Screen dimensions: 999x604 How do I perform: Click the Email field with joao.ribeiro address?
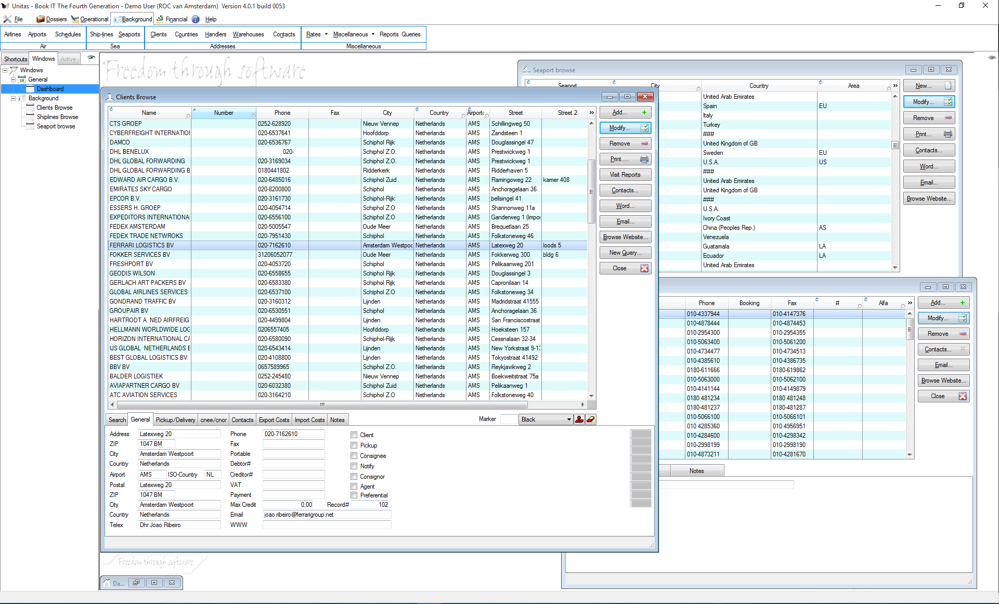pyautogui.click(x=327, y=515)
